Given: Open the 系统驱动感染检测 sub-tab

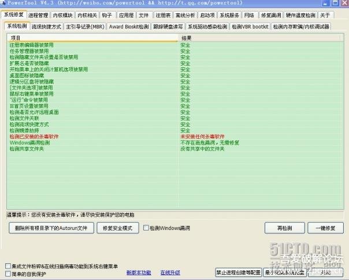Looking at the screenshot, I should click(207, 27).
